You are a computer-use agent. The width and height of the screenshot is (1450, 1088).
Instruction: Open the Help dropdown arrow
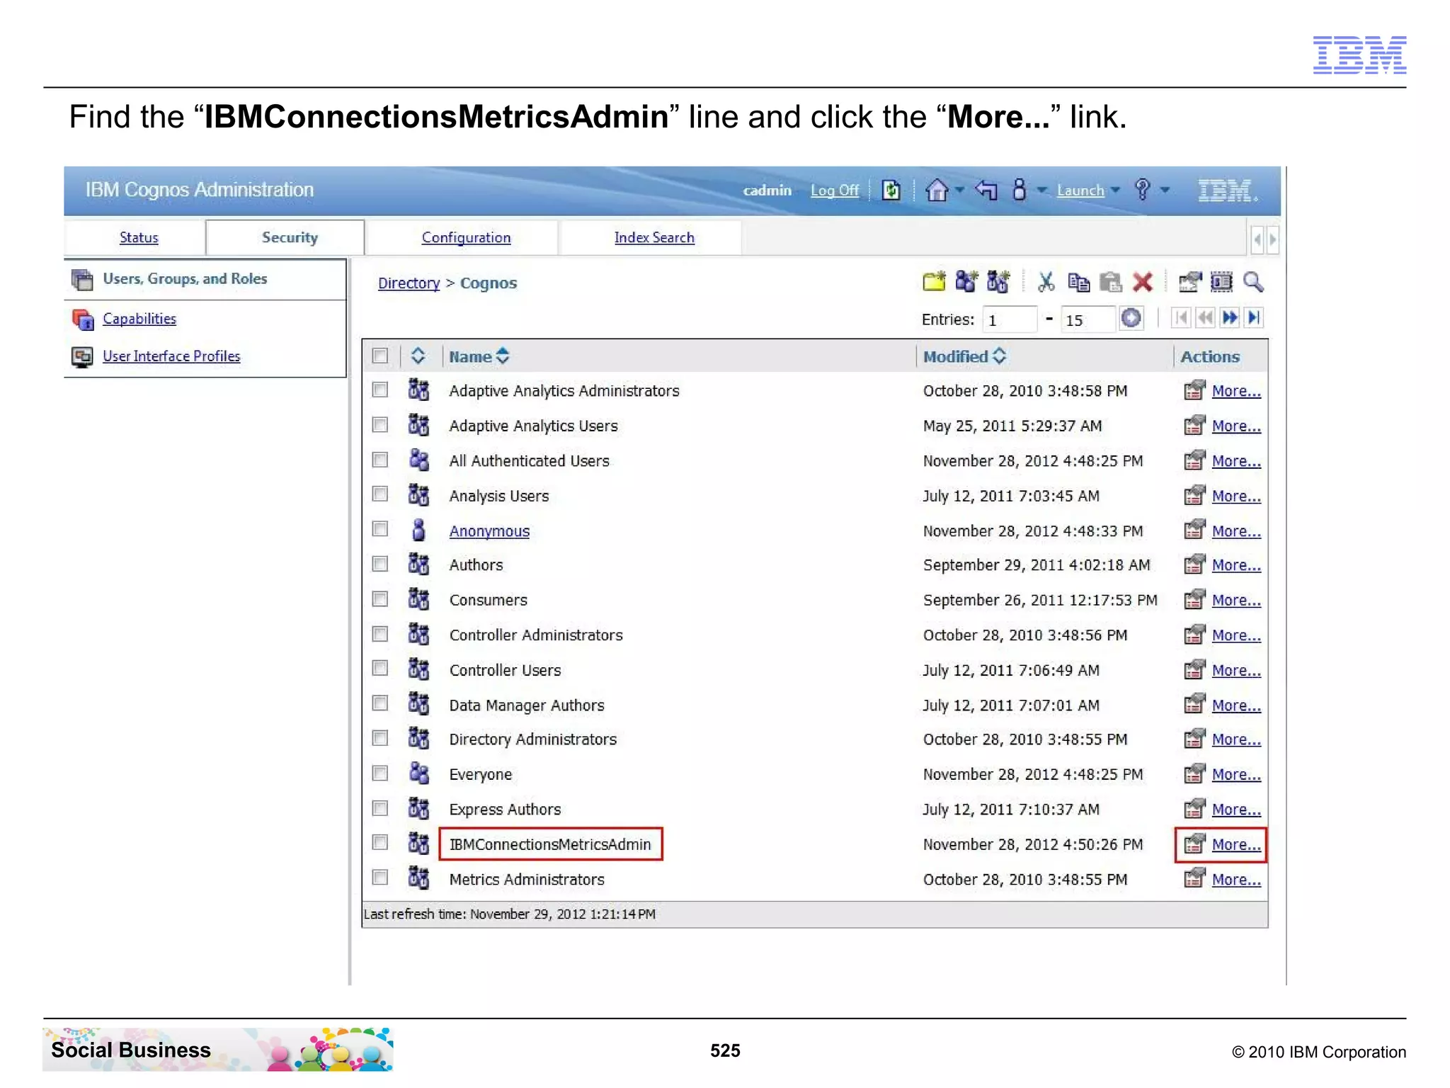click(1165, 190)
